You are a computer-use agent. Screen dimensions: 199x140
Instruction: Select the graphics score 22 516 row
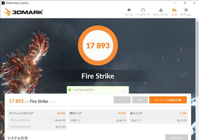pos(37,113)
